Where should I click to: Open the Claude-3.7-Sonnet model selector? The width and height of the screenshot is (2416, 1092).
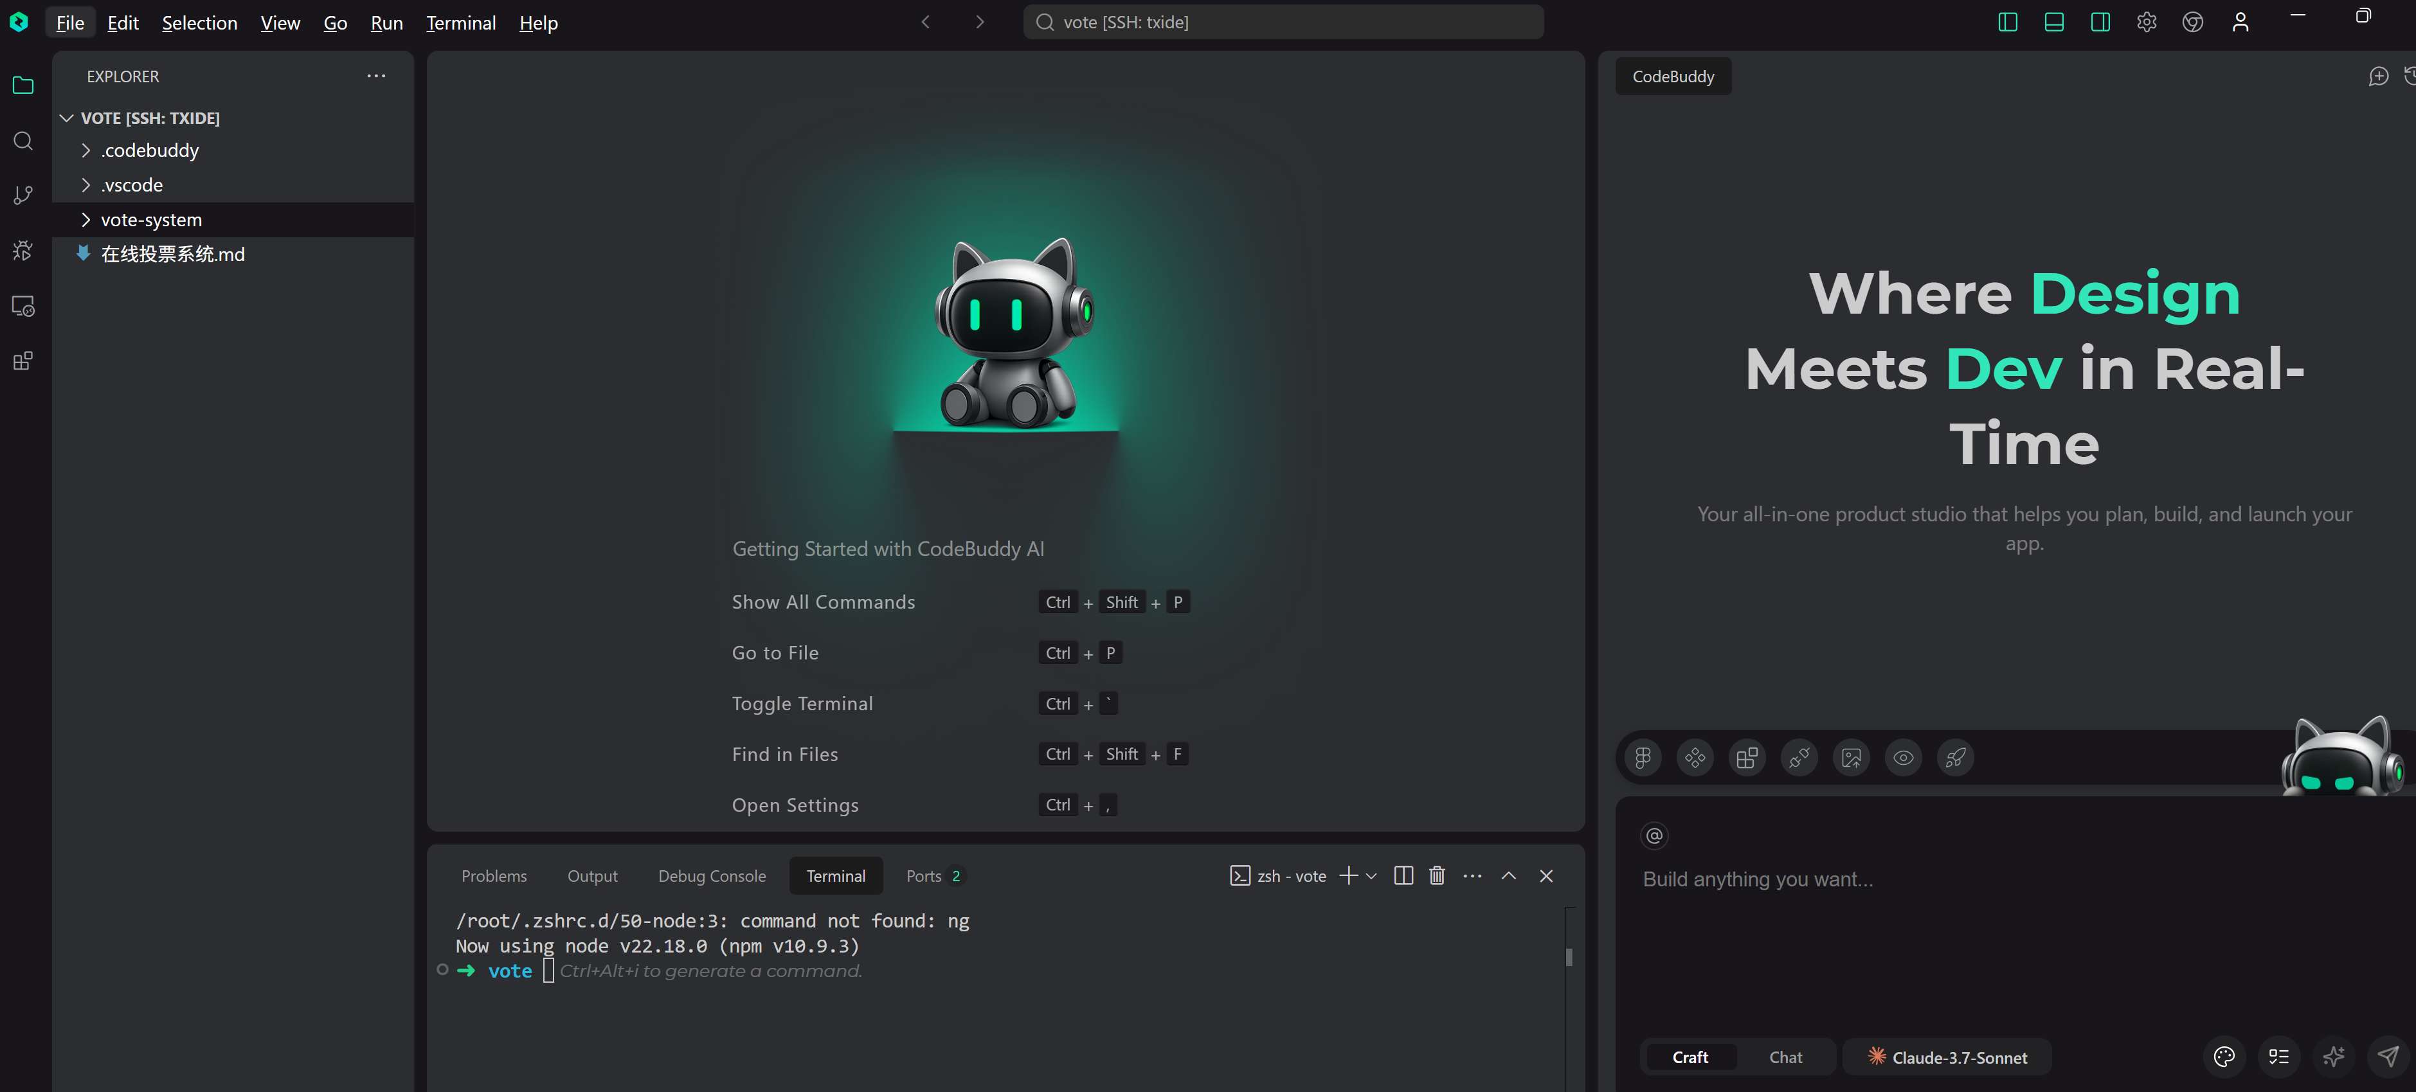pos(1947,1057)
